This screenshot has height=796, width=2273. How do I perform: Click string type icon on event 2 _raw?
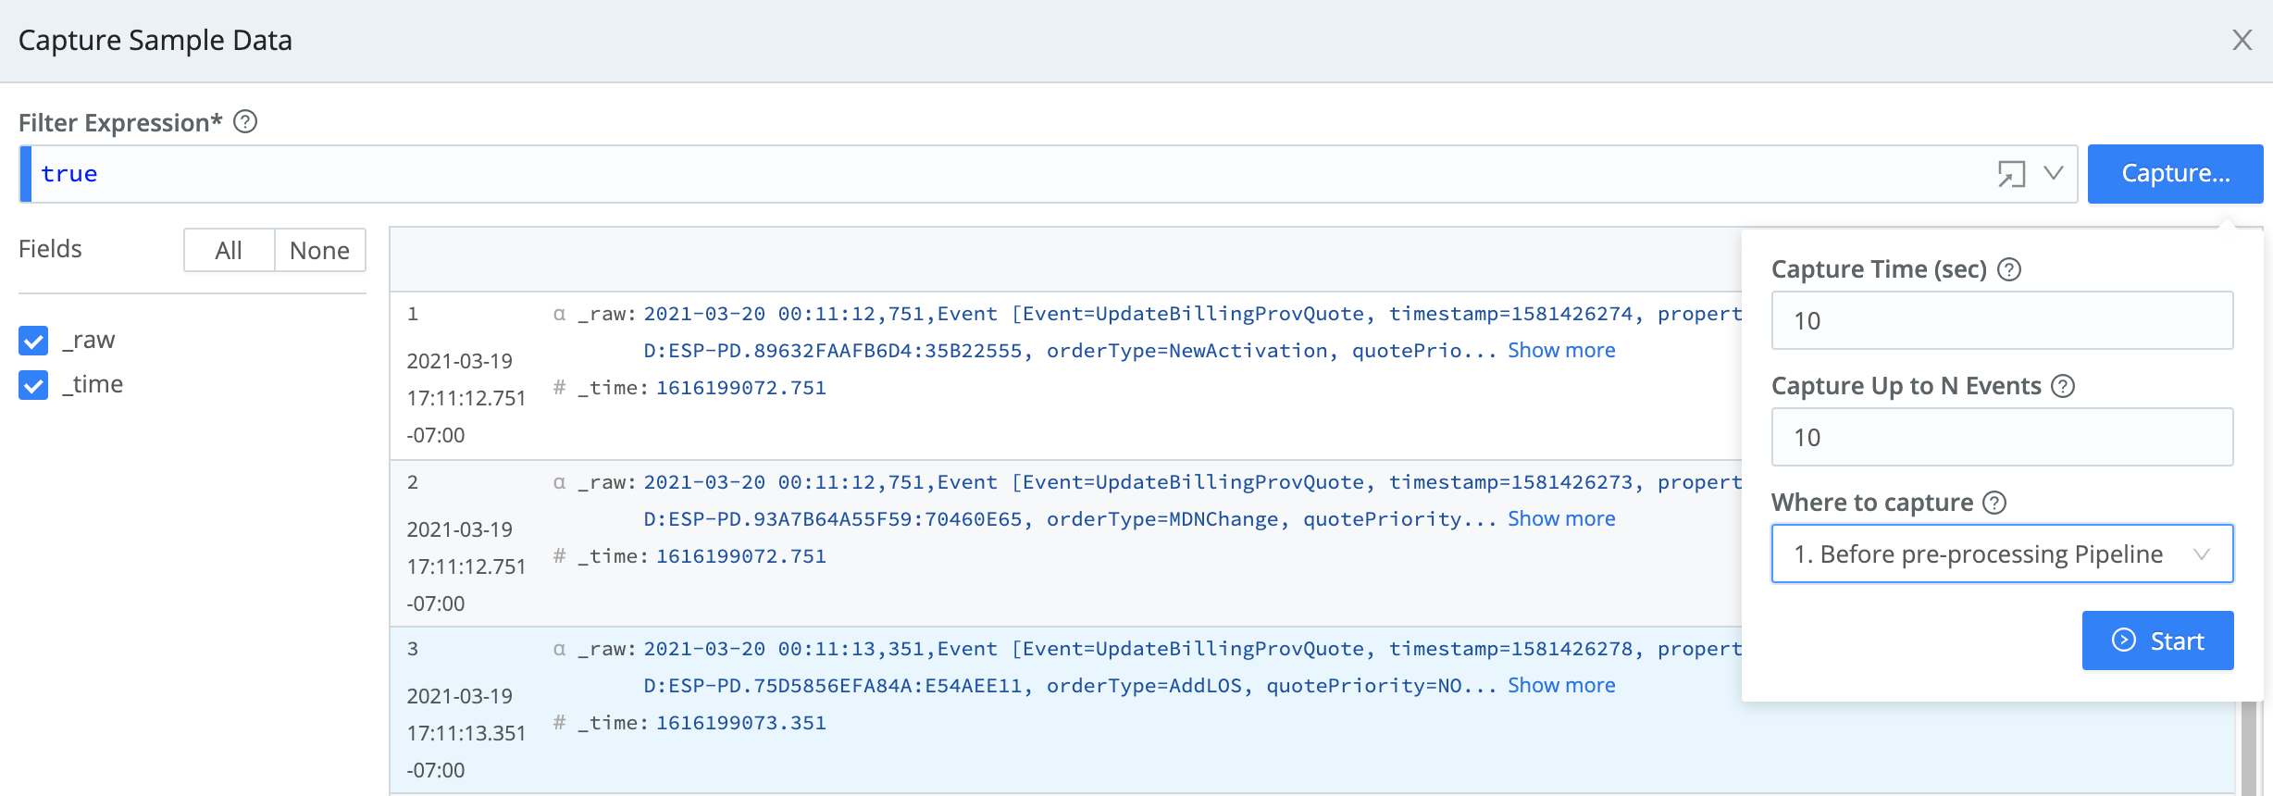[559, 482]
